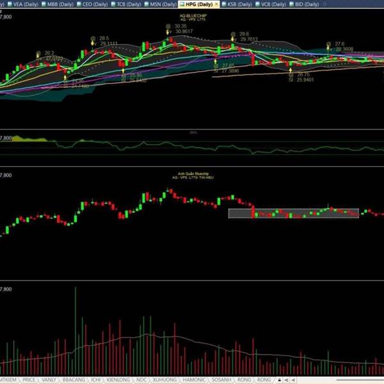
Task: Open the TCB (Daily) chart tab
Action: tap(126, 4)
